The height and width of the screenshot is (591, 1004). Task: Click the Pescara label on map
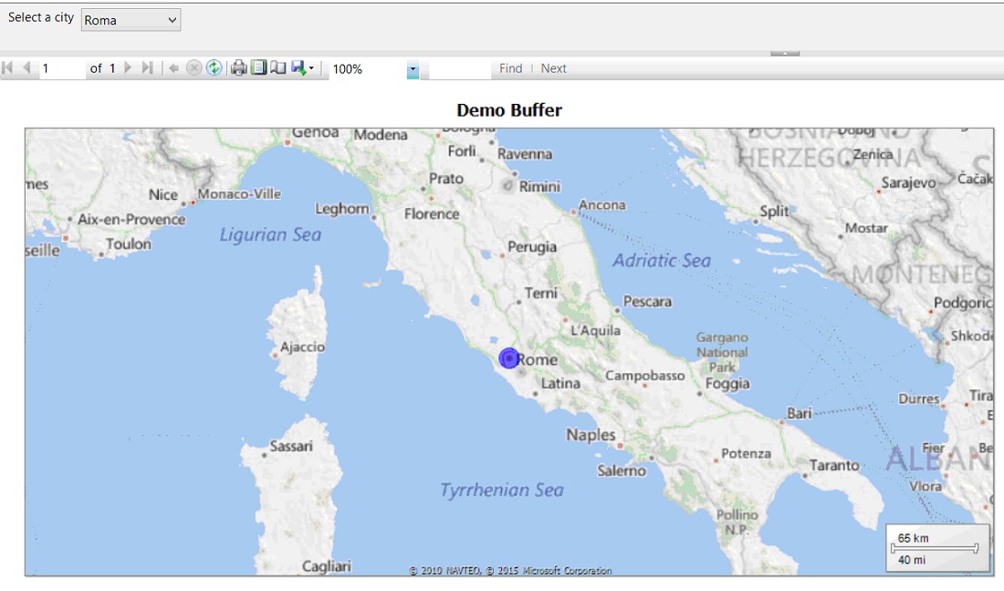647,301
